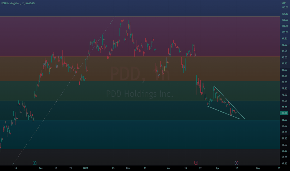Click the 110.00 price axis label
Image resolution: width=290 pixels, height=171 pixels.
285,7
